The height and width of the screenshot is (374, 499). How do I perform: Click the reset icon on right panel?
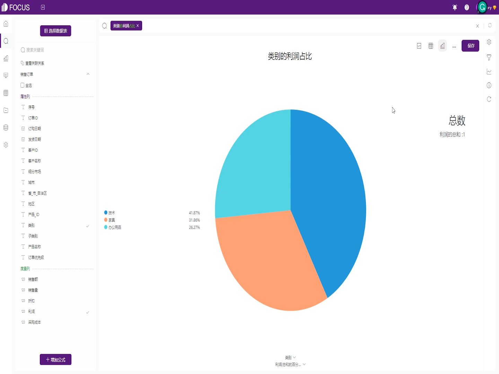(489, 99)
